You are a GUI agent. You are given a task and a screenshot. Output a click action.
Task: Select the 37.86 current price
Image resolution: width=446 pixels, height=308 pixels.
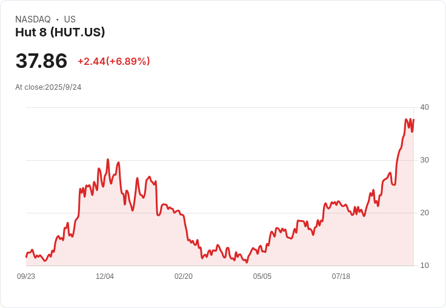[x=41, y=61]
